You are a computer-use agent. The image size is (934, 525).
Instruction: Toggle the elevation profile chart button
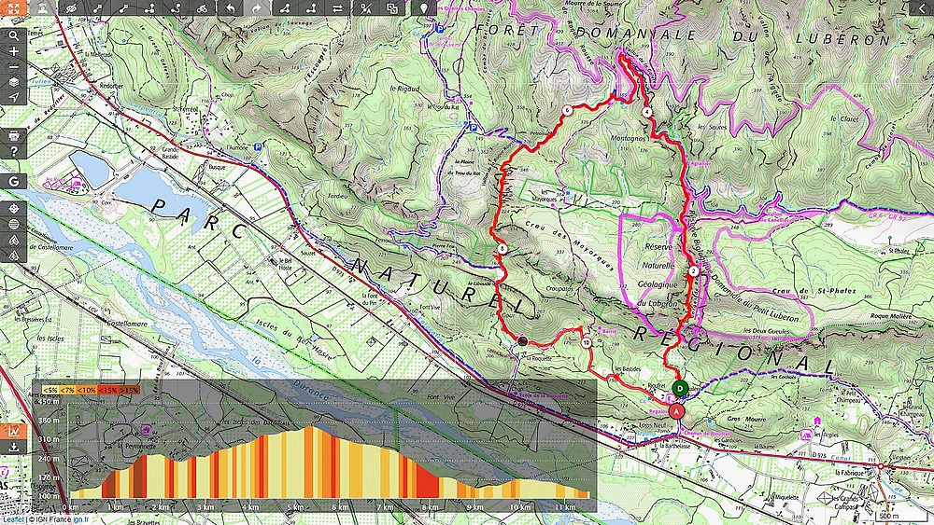point(13,431)
